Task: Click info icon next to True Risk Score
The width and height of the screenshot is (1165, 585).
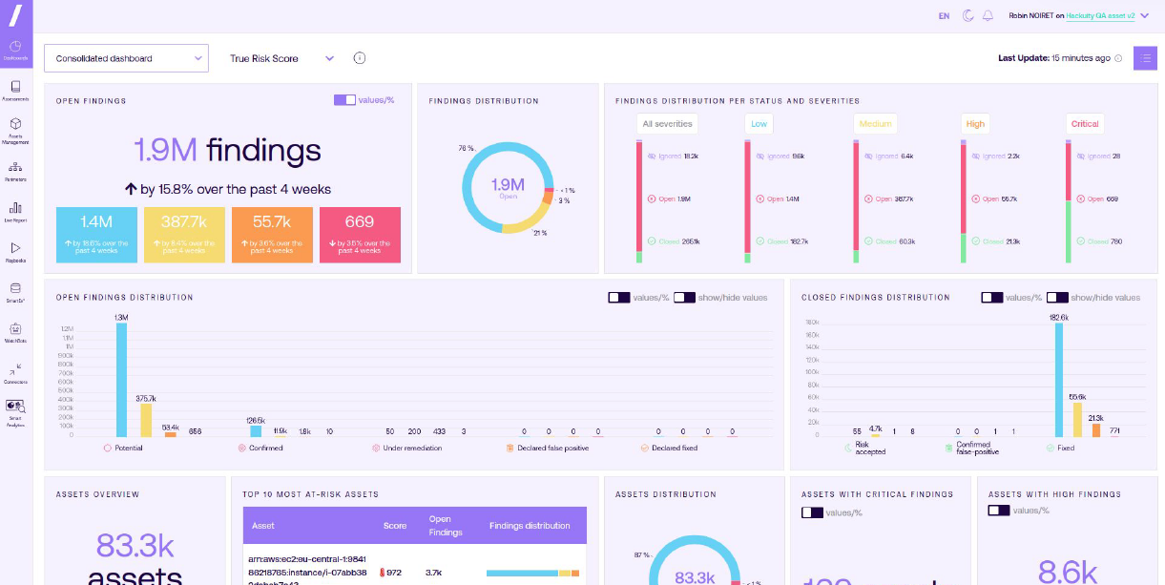Action: coord(360,58)
